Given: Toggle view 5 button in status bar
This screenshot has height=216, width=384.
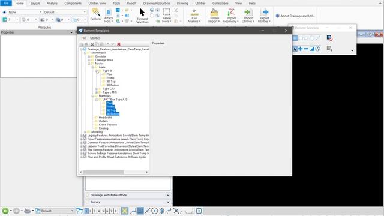Looking at the screenshot, I should [x=103, y=211].
